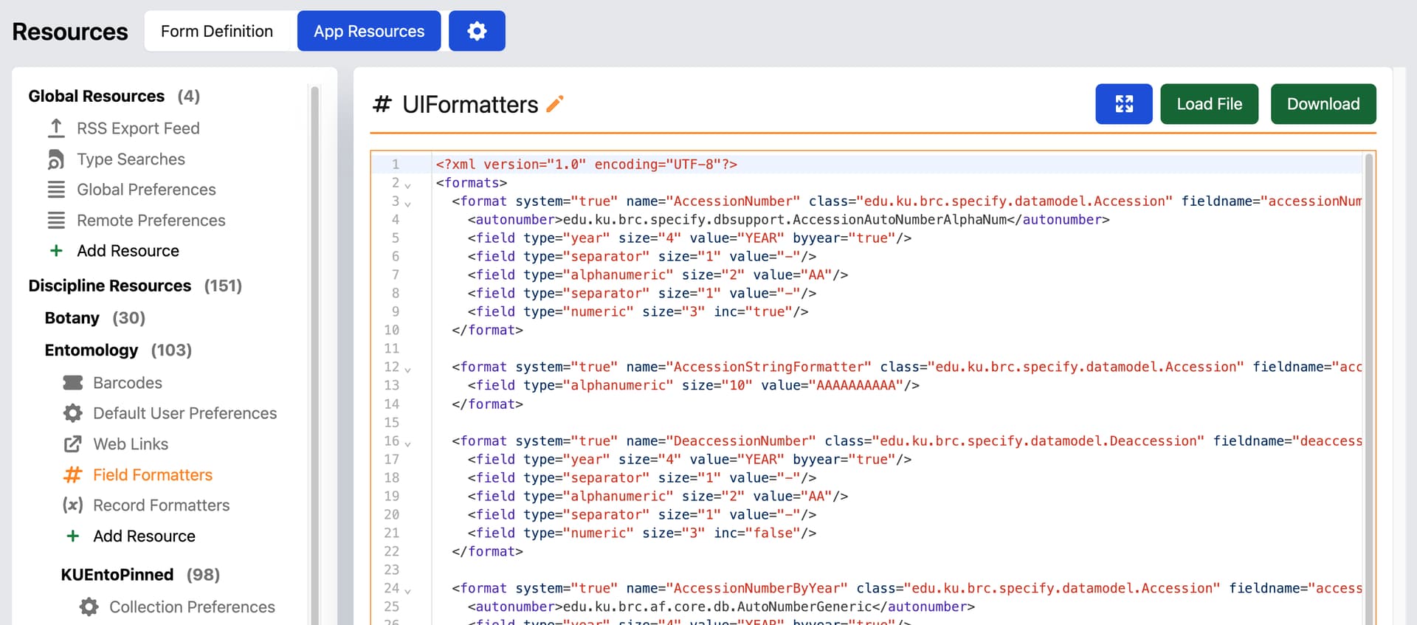Screen dimensions: 1417x625
Task: Expand the Botany resources group
Action: tap(72, 318)
